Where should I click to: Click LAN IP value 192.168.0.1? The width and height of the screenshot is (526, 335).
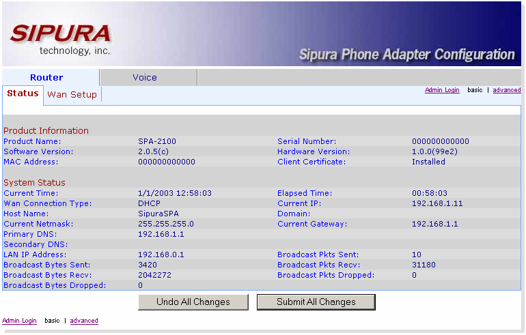coord(161,254)
